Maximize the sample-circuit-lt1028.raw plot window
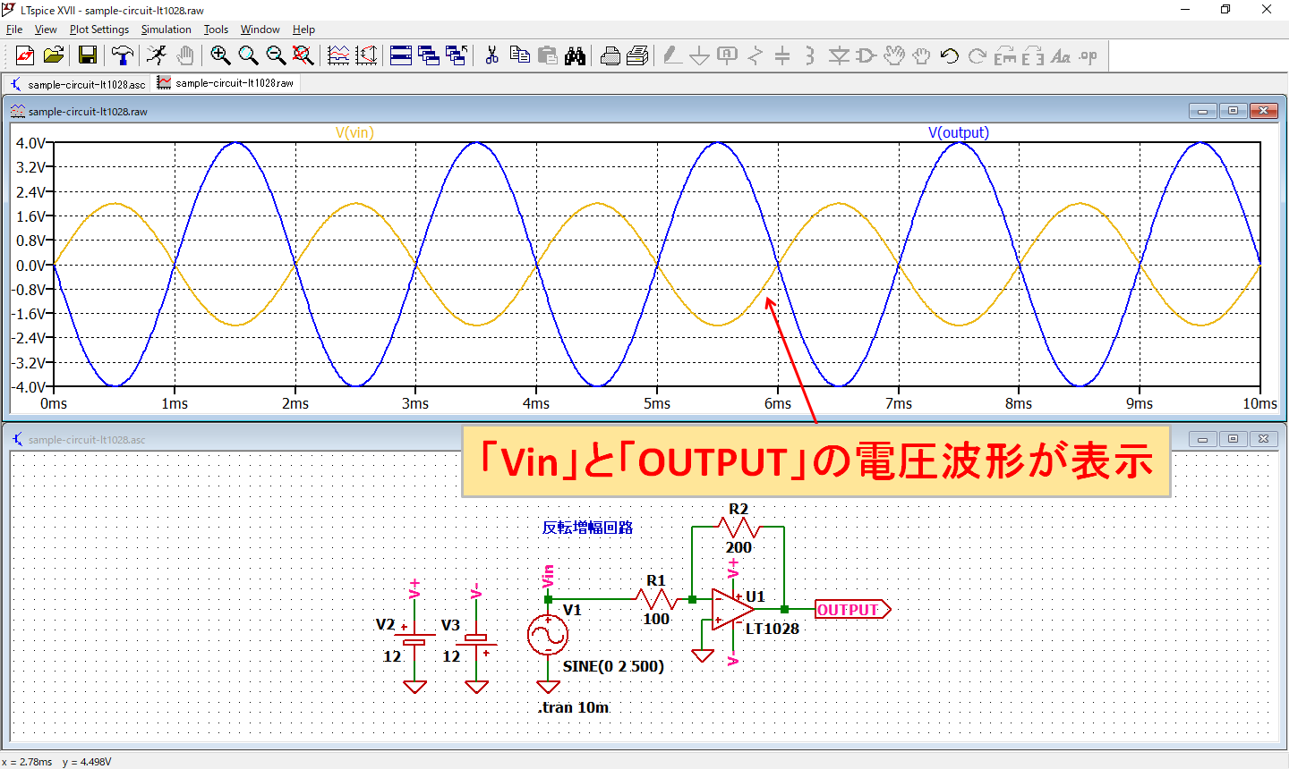Screen dimensions: 1289x769 click(x=1233, y=111)
